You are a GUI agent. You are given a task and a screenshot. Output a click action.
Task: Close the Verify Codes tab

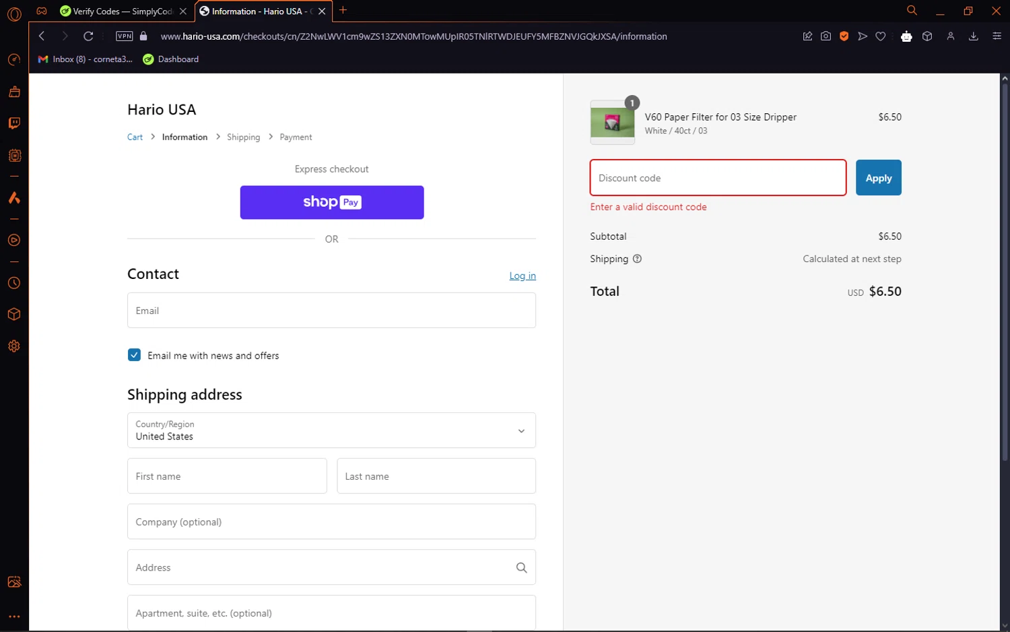(183, 11)
